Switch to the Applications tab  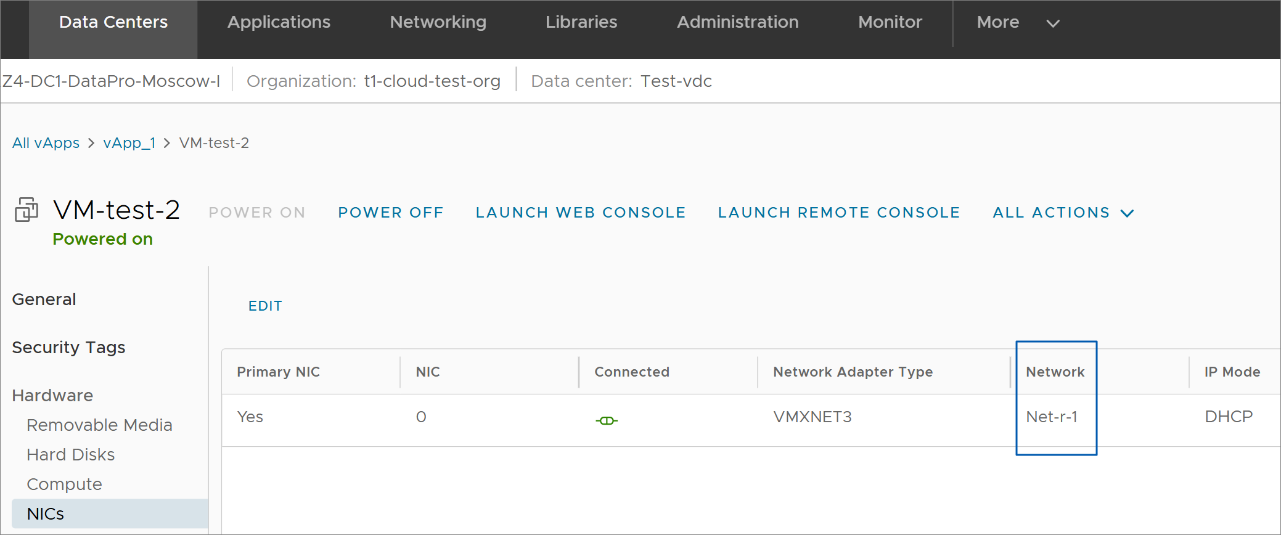(279, 22)
